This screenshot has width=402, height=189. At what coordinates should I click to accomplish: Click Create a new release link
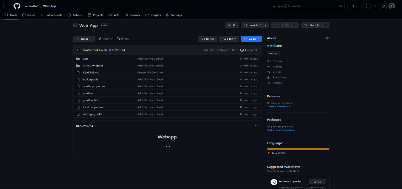click(278, 106)
